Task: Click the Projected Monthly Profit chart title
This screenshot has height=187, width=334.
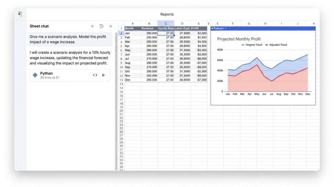Action: coord(239,39)
